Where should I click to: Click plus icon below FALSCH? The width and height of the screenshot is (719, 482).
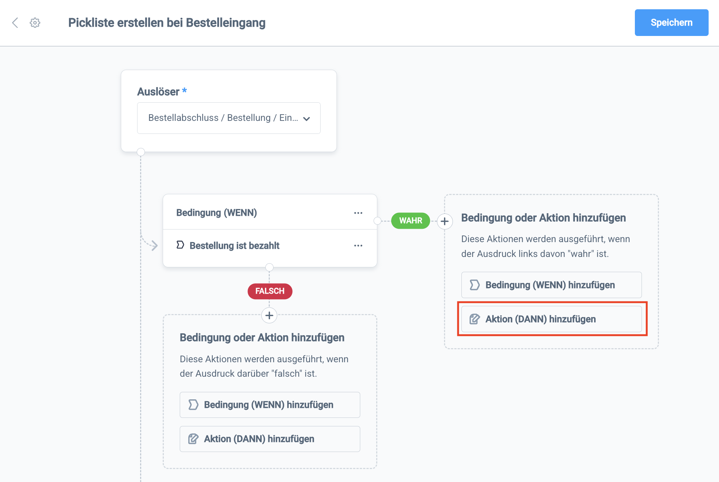269,316
